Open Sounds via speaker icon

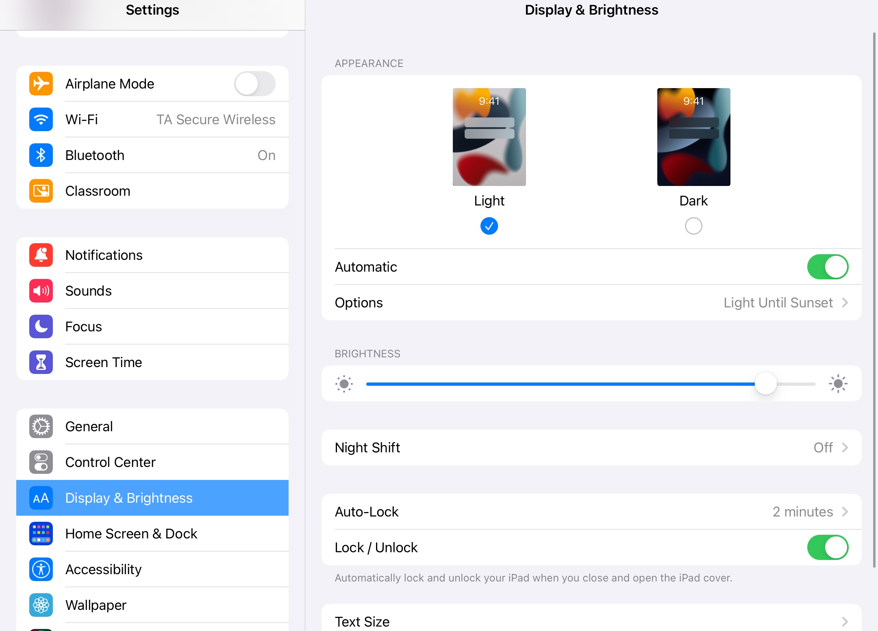point(41,291)
